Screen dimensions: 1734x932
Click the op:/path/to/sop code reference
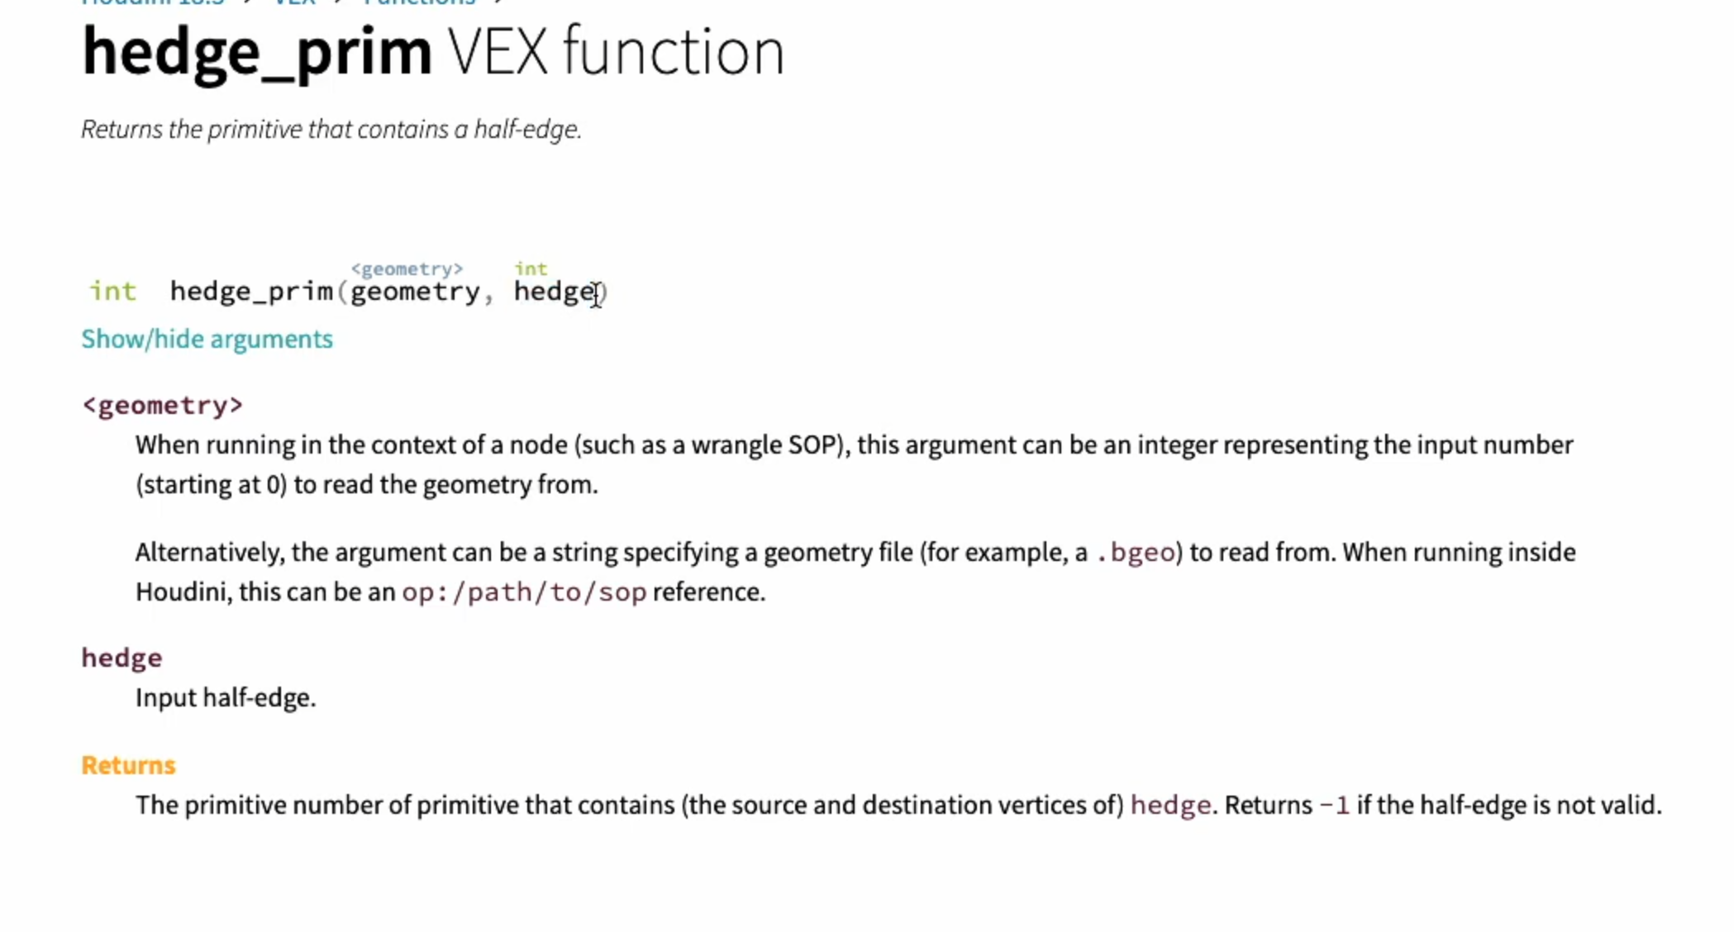click(x=524, y=592)
